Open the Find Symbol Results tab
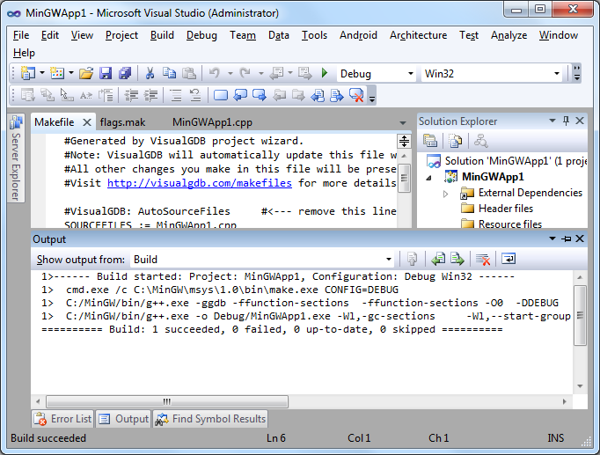Screen dimensions: 600x455 (x=210, y=419)
